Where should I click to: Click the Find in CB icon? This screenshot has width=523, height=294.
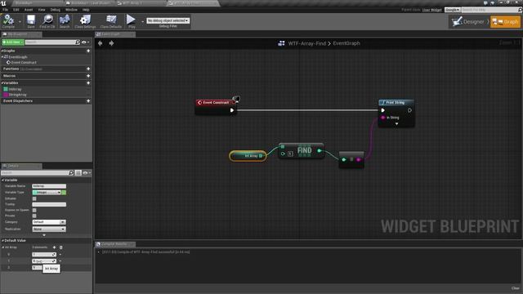[x=47, y=21]
